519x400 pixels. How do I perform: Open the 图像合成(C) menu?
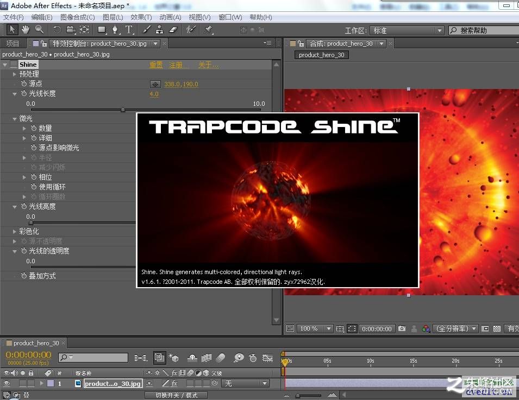point(78,17)
